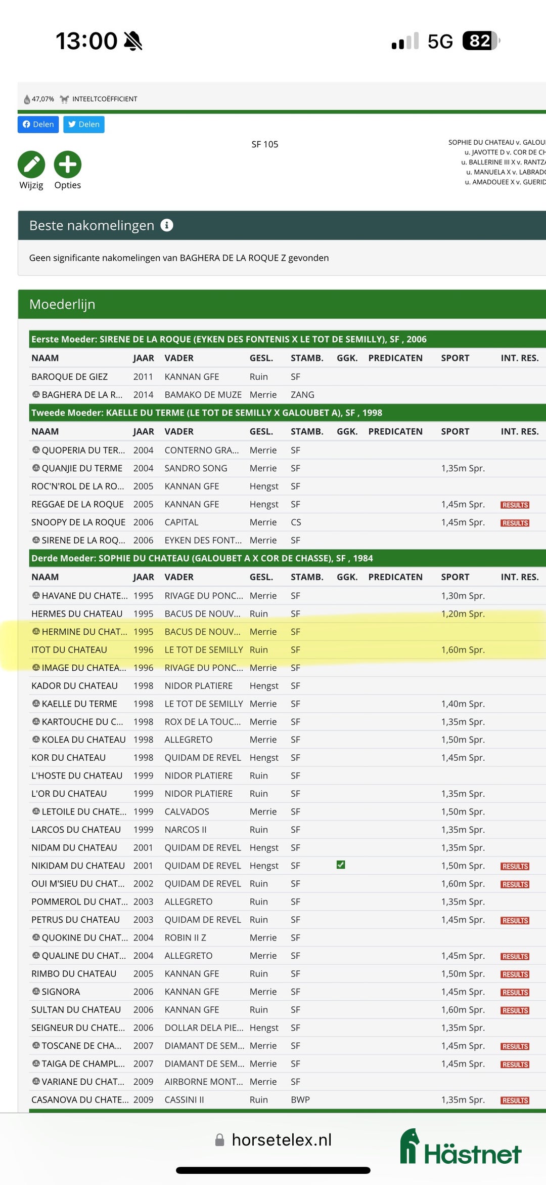Open the ITOT DU CHATEAU horse entry
This screenshot has width=546, height=1185.
point(69,649)
